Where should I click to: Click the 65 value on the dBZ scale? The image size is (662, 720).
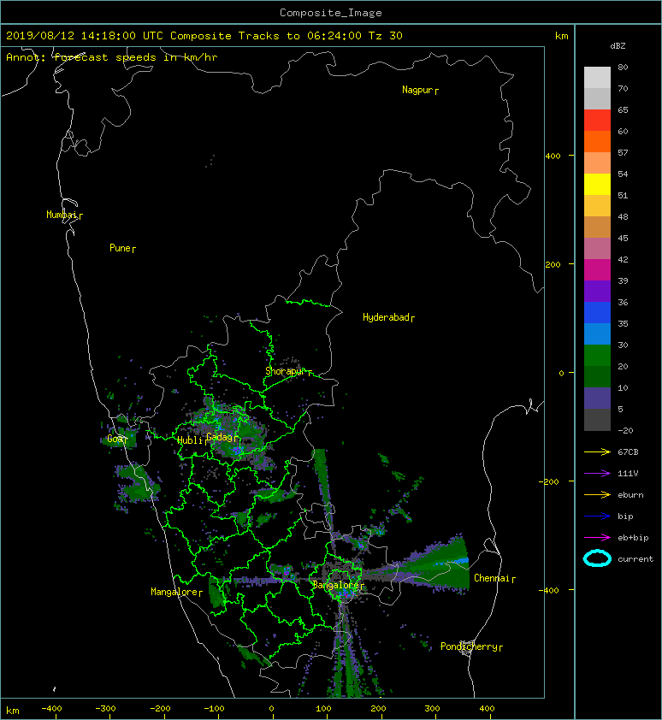[x=623, y=109]
